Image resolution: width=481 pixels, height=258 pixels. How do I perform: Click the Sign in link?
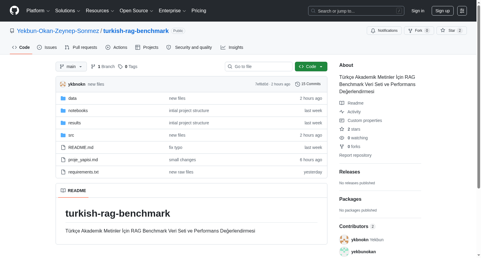418,11
